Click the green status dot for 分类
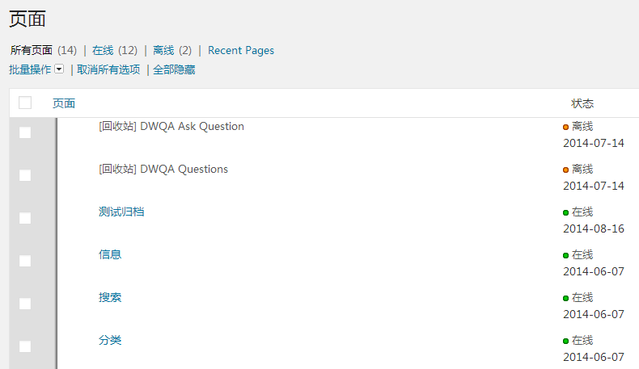 566,341
